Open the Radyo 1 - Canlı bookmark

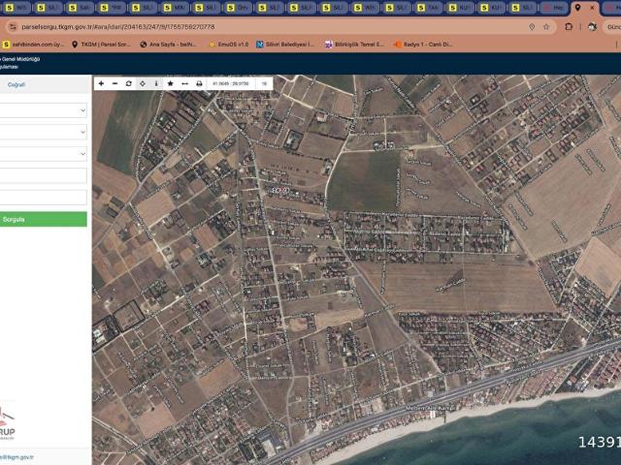[x=424, y=45]
